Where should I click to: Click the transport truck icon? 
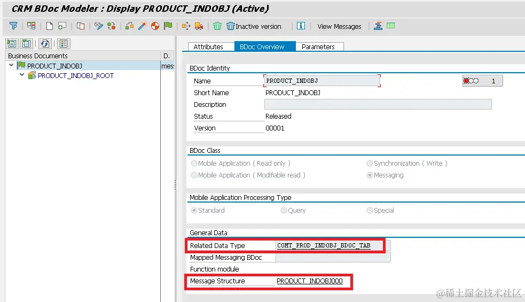199,26
